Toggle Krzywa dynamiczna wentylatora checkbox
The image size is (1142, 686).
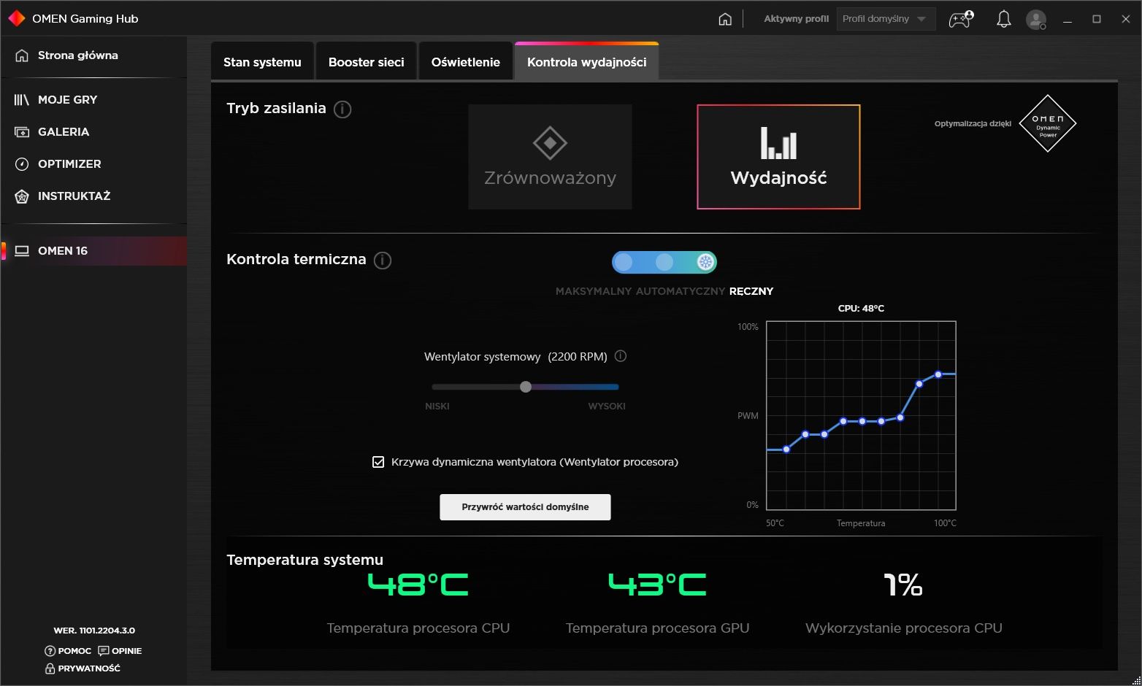coord(378,462)
